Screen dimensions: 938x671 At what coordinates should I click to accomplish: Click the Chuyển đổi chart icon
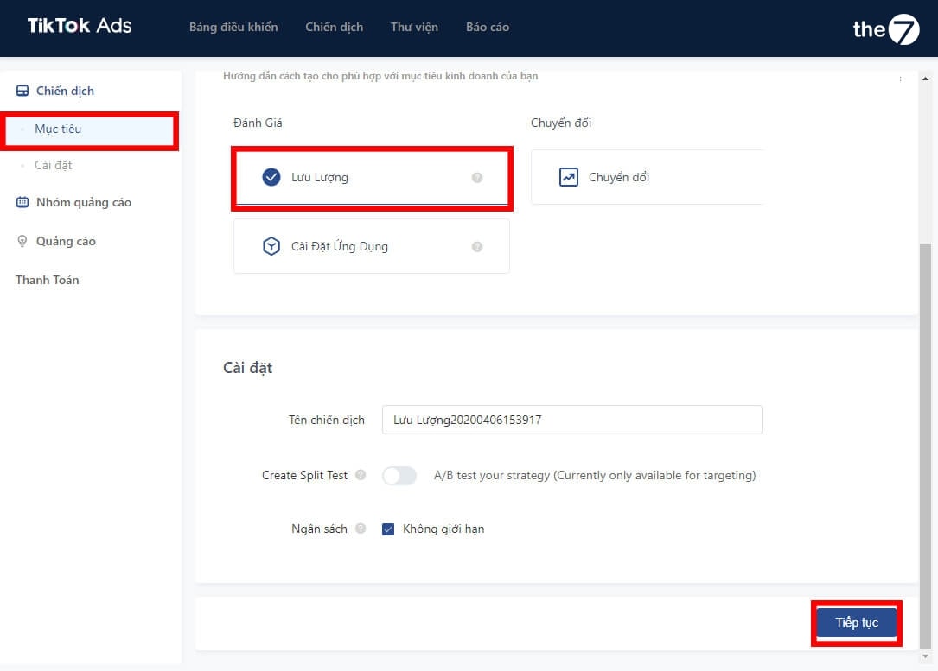point(568,177)
